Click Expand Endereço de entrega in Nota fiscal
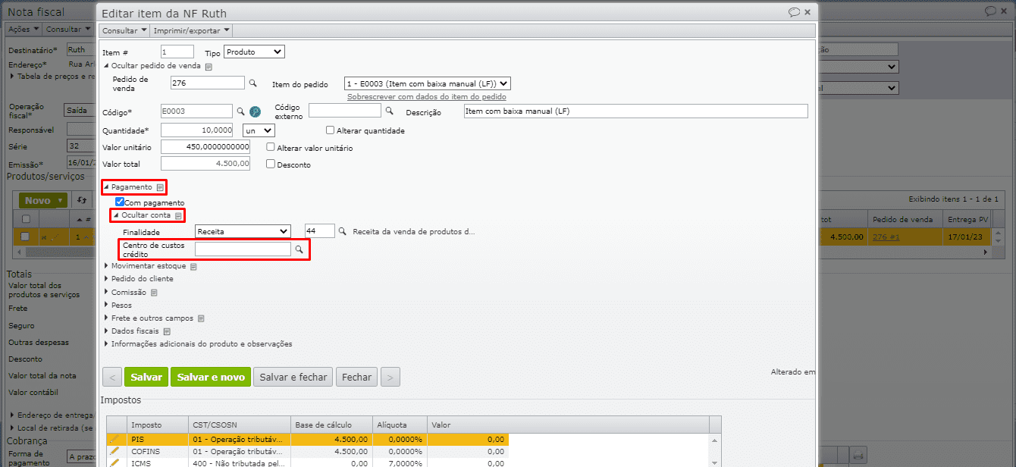This screenshot has height=467, width=1016. [53, 415]
